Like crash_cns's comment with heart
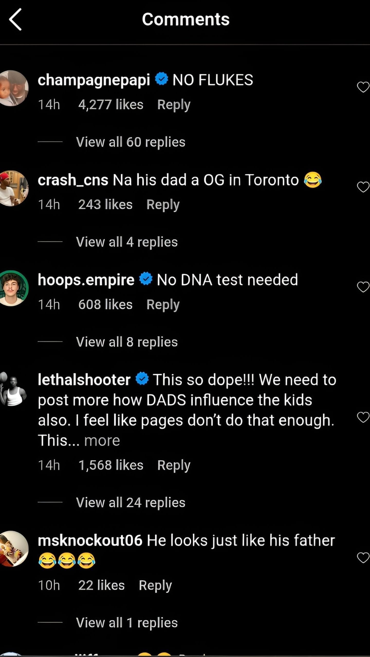 click(363, 187)
